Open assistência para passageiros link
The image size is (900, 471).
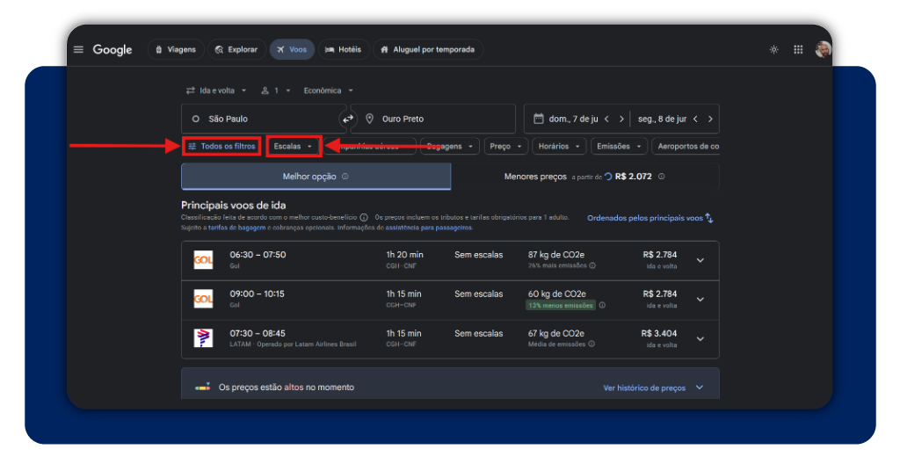[x=428, y=228]
